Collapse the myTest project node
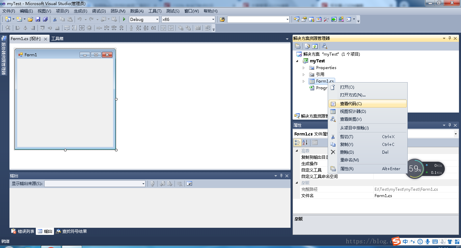Screen dimensions: 461x248 [x=297, y=61]
